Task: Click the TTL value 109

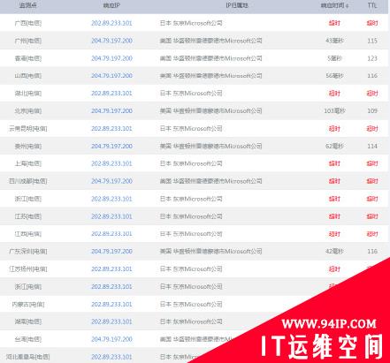Action: (x=372, y=111)
